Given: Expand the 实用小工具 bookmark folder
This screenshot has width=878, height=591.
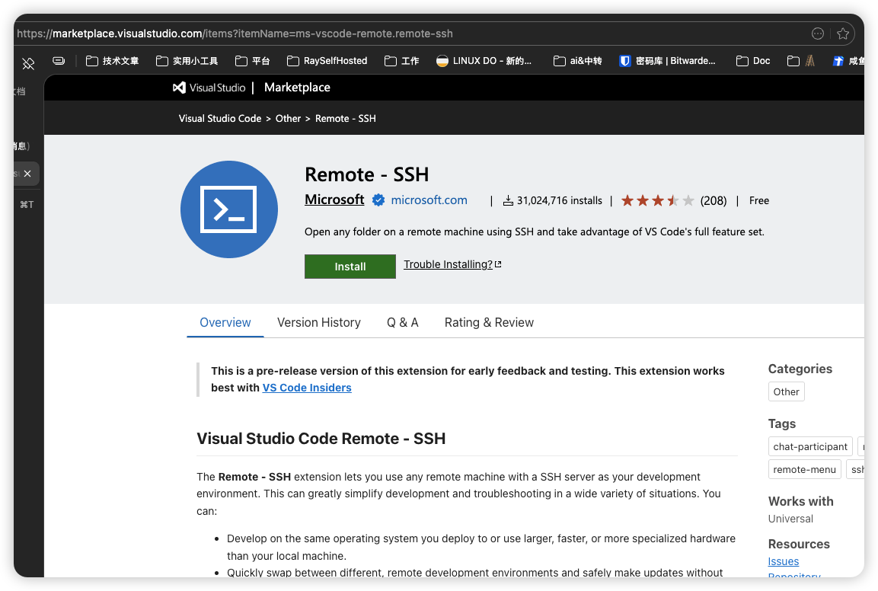Looking at the screenshot, I should click(x=187, y=61).
